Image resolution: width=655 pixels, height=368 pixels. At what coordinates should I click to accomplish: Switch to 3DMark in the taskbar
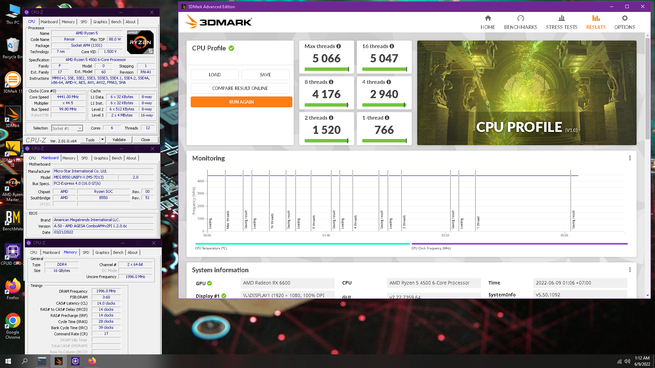click(59, 361)
